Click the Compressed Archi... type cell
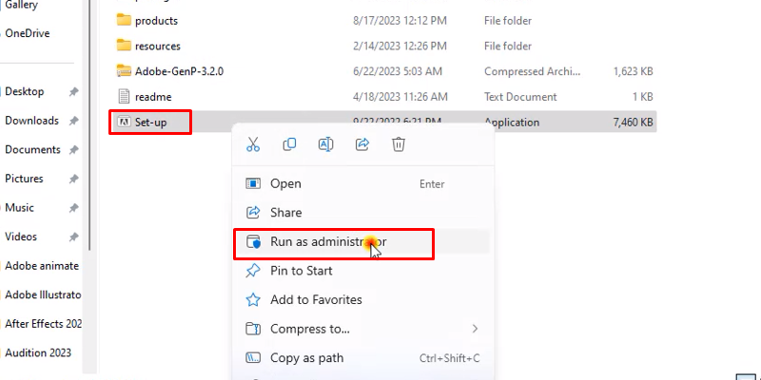This screenshot has width=761, height=380. pyautogui.click(x=533, y=71)
